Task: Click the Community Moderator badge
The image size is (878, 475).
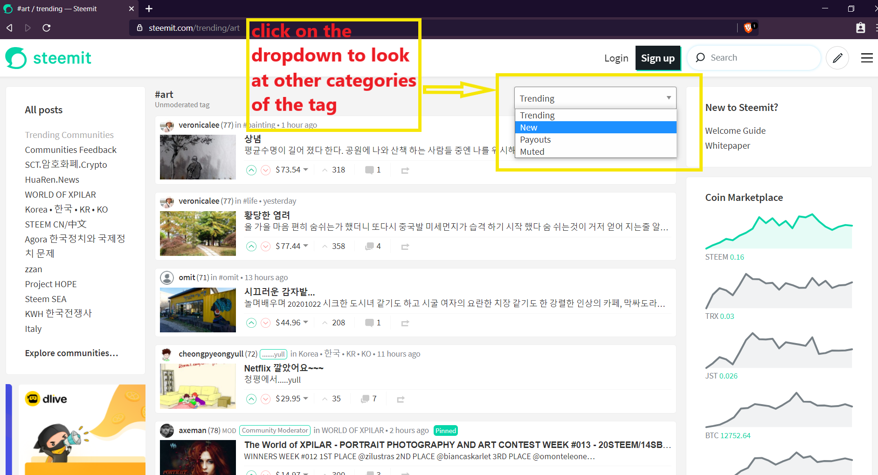Action: (275, 431)
